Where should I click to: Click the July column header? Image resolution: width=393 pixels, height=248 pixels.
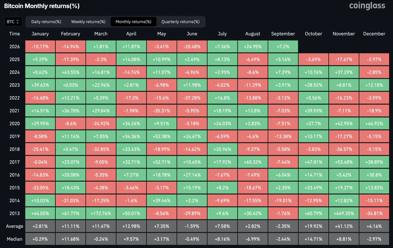(x=222, y=34)
